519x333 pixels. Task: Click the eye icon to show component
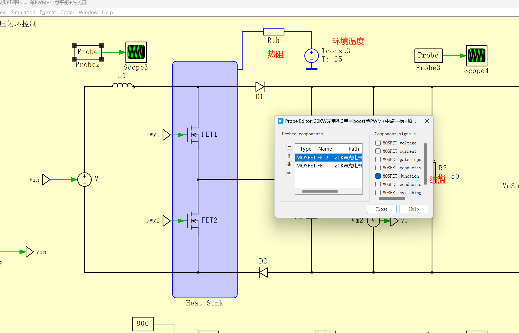[x=289, y=173]
